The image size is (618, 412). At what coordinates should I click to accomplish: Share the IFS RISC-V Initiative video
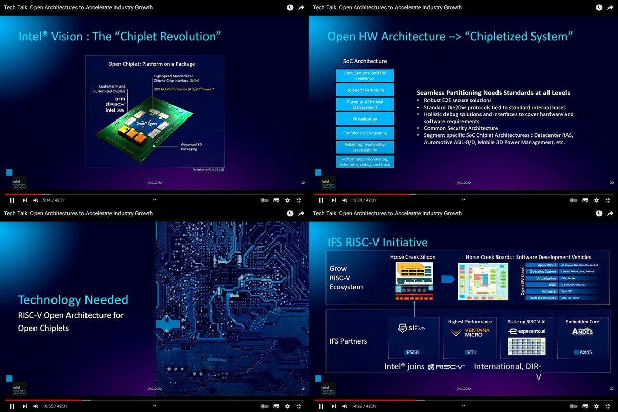[610, 213]
